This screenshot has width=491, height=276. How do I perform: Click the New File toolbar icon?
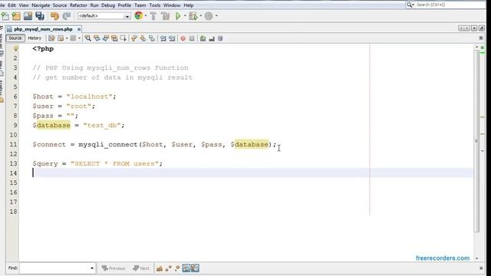pyautogui.click(x=5, y=16)
